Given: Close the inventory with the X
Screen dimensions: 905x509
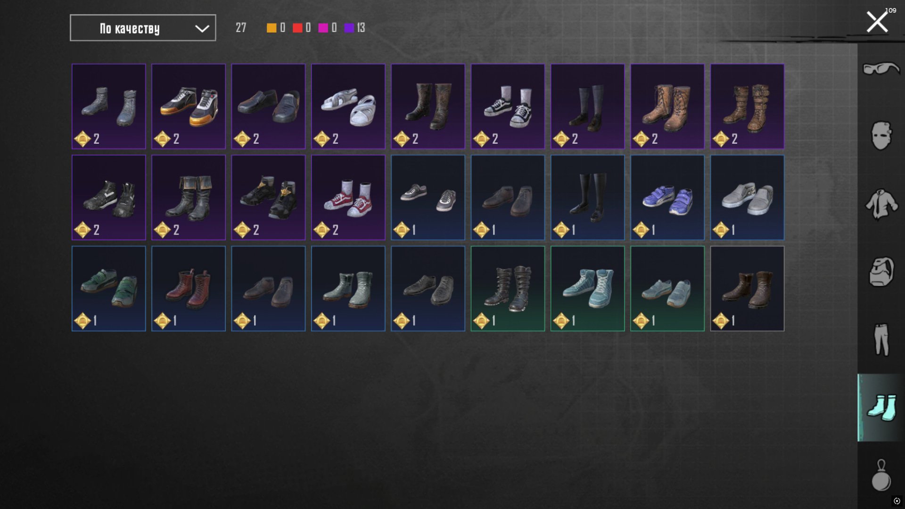Looking at the screenshot, I should (877, 22).
